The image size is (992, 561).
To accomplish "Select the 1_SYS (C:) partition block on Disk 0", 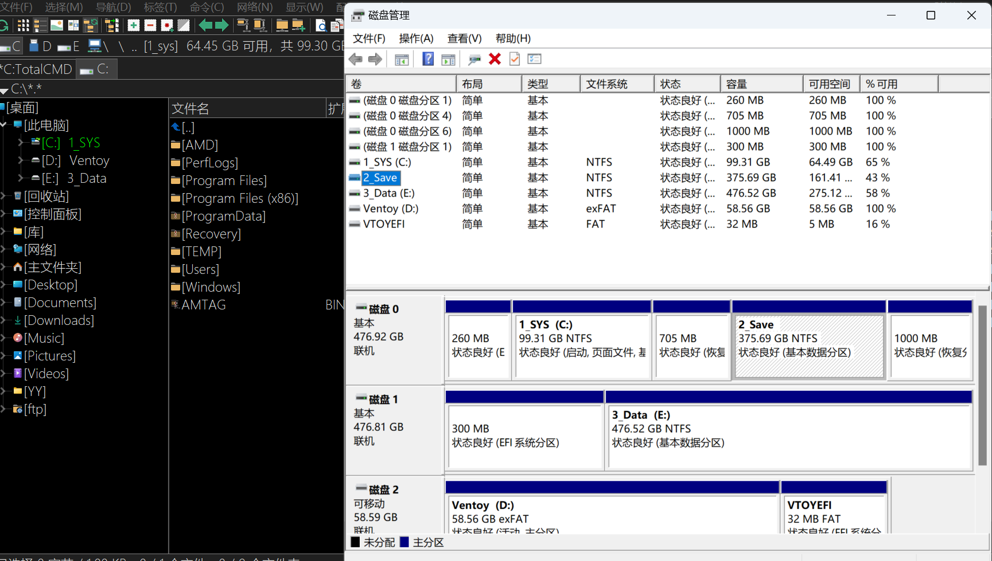I will 582,340.
